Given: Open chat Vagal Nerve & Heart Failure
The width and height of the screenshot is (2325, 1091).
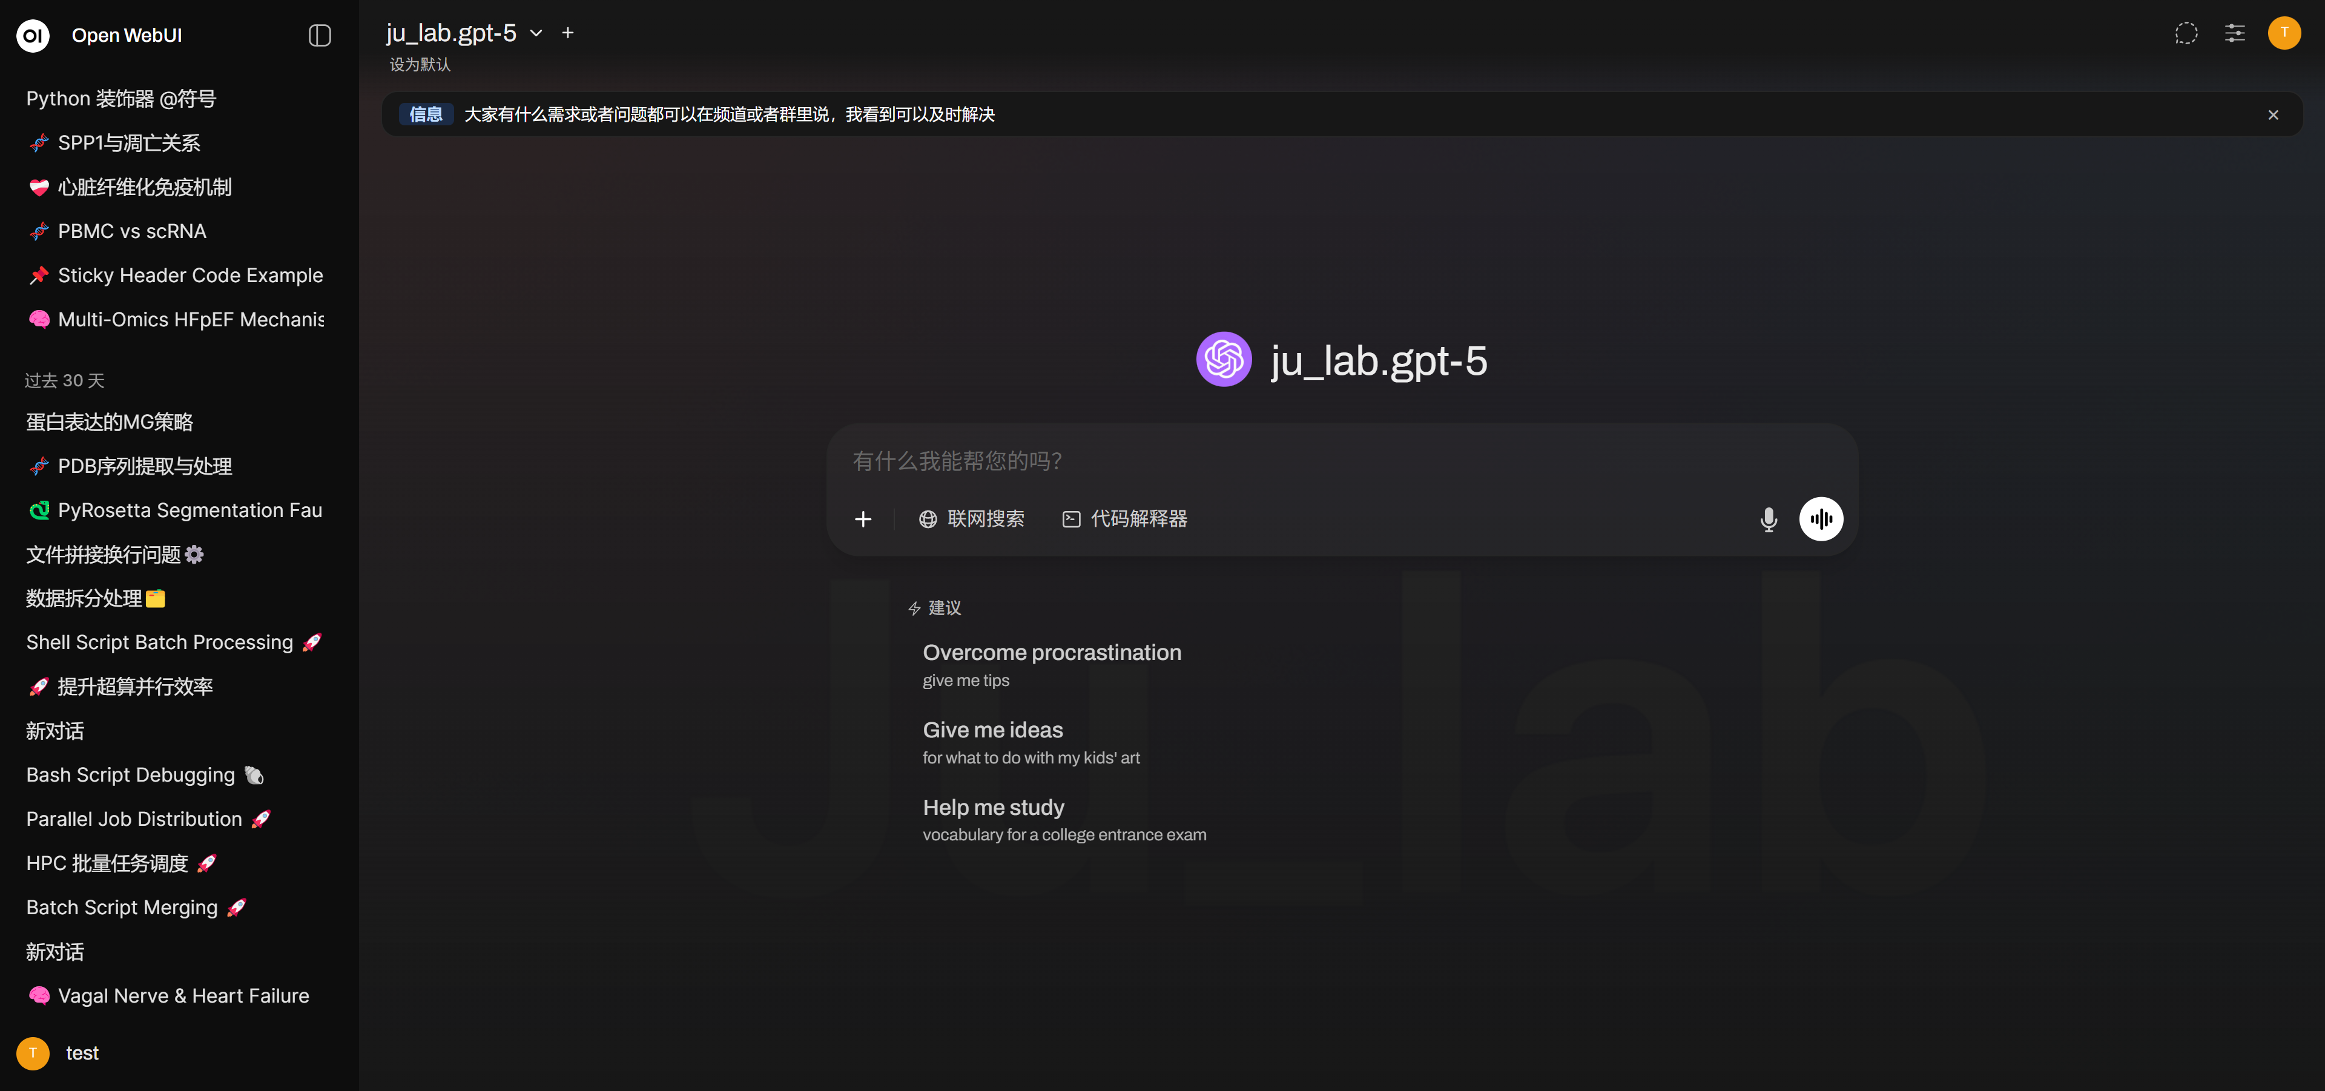Looking at the screenshot, I should pyautogui.click(x=176, y=996).
